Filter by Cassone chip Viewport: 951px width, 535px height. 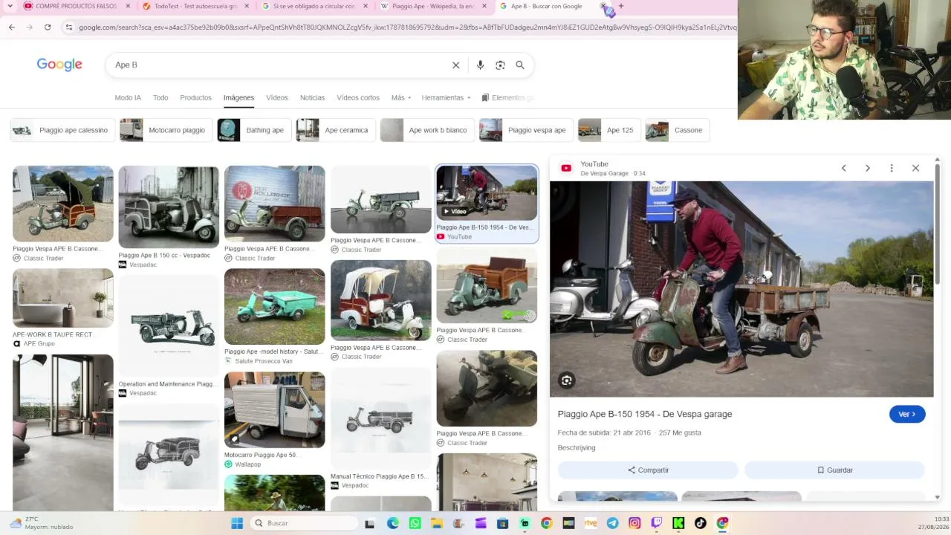click(678, 130)
